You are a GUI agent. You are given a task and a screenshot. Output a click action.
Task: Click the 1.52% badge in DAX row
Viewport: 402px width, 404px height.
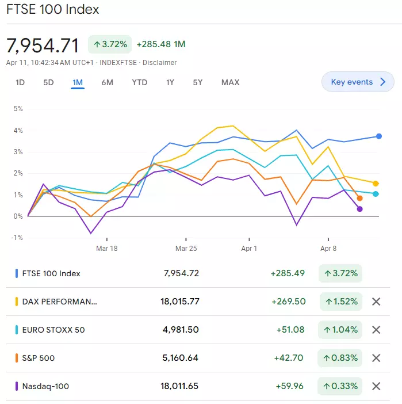click(341, 302)
